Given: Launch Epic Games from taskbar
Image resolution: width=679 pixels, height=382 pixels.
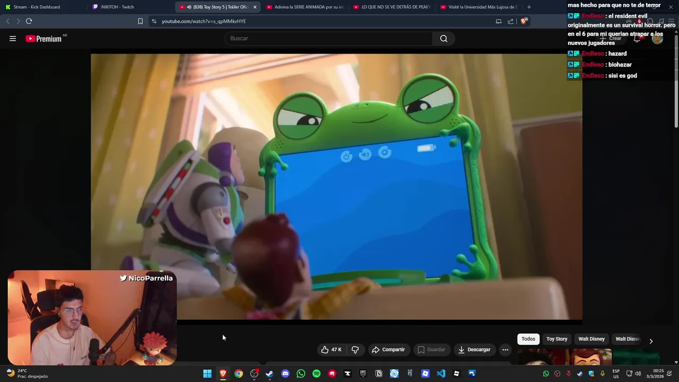Looking at the screenshot, I should point(363,374).
